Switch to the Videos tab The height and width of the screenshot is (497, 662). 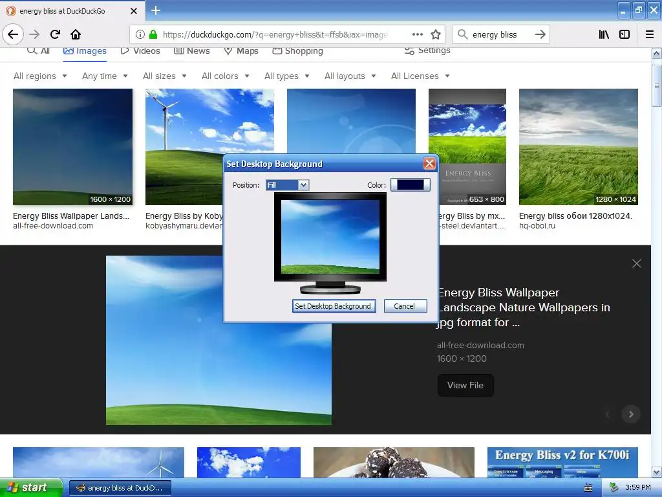point(140,50)
